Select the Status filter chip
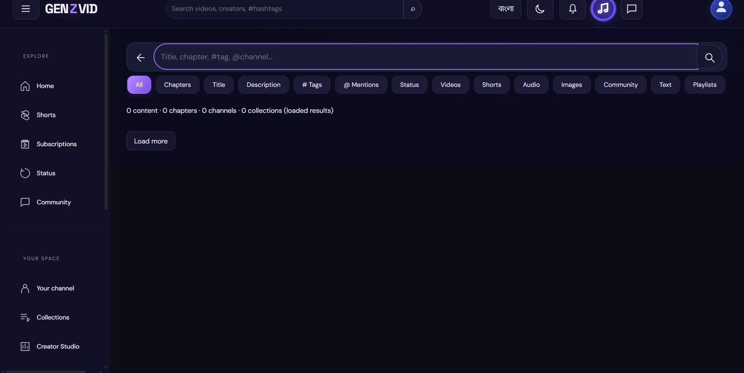The width and height of the screenshot is (744, 373). coord(409,85)
